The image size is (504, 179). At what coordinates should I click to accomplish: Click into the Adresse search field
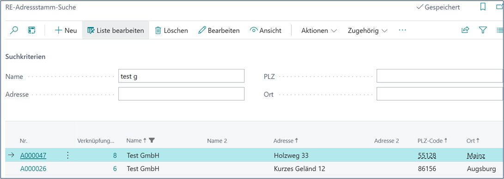pos(181,94)
